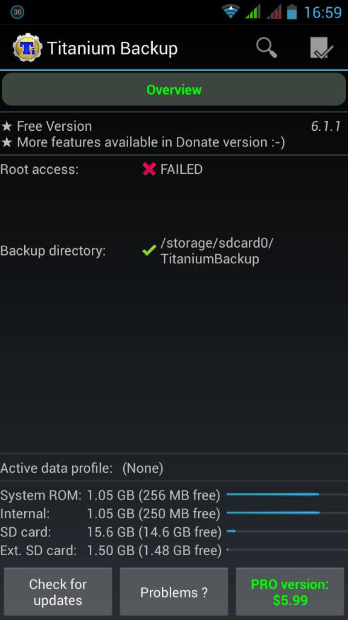Select the Overview tab
348x620 pixels.
click(x=174, y=90)
